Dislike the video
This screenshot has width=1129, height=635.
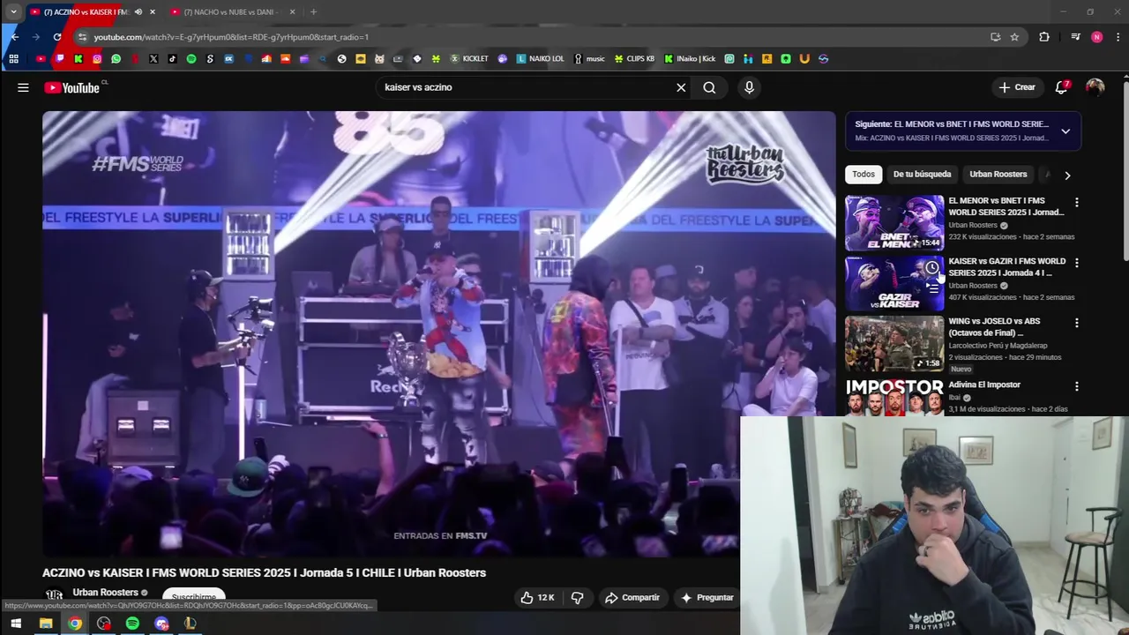point(577,597)
